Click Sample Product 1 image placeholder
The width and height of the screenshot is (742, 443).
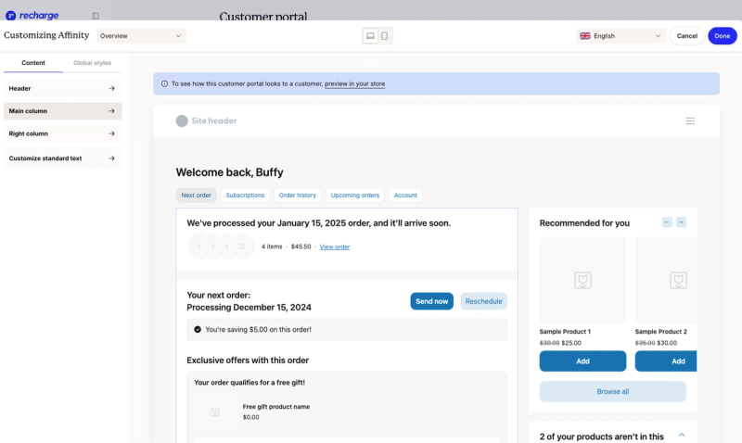(x=582, y=280)
